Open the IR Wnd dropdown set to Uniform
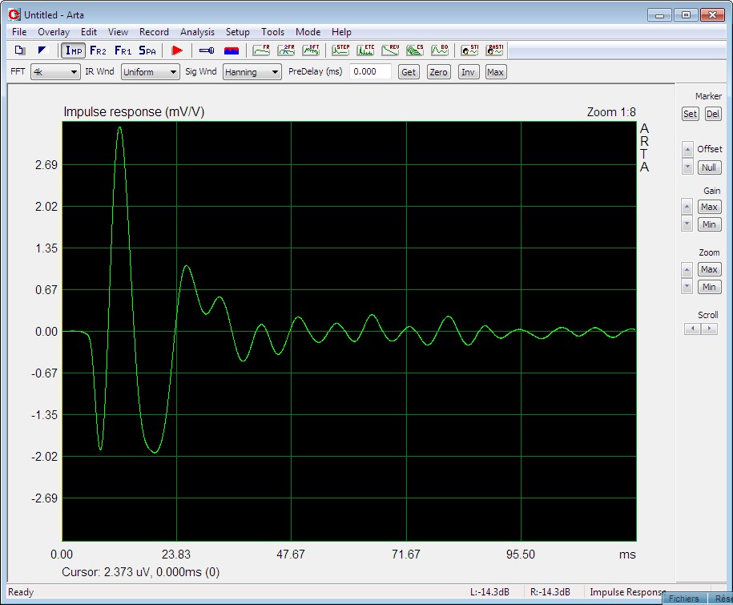 pyautogui.click(x=150, y=72)
